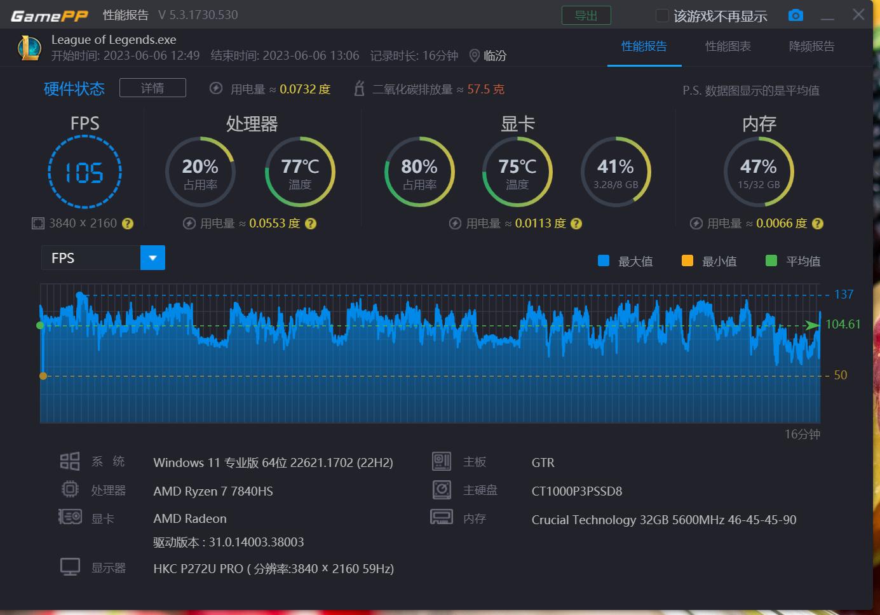Image resolution: width=880 pixels, height=615 pixels.
Task: Open the FPS metric dropdown arrow
Action: click(x=152, y=257)
